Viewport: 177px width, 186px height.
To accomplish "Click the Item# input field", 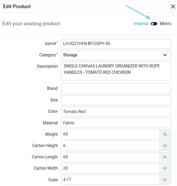I will click(116, 44).
